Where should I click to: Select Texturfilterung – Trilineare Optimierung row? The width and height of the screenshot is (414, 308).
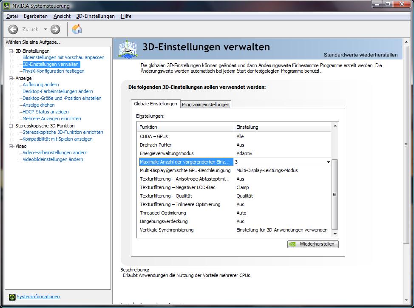click(235, 204)
